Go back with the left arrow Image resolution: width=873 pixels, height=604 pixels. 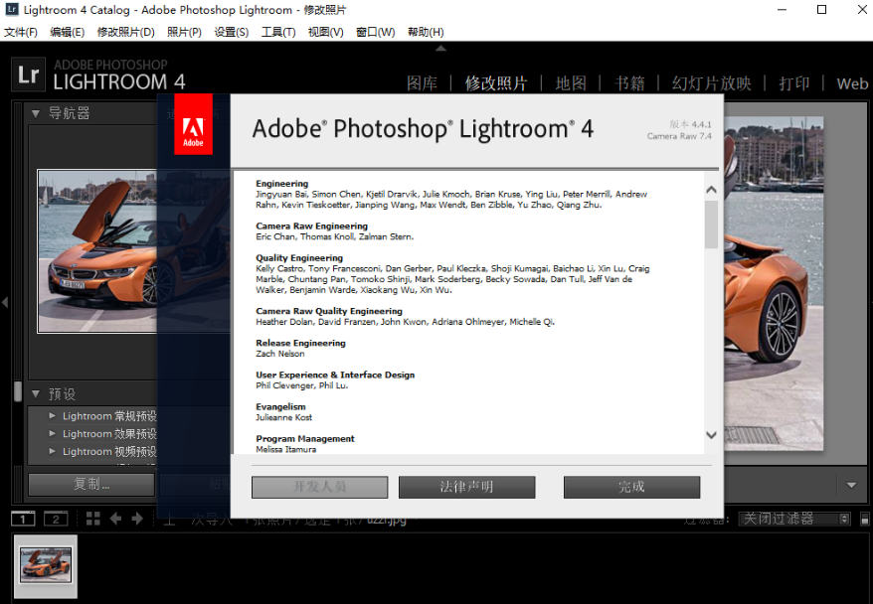coord(115,519)
